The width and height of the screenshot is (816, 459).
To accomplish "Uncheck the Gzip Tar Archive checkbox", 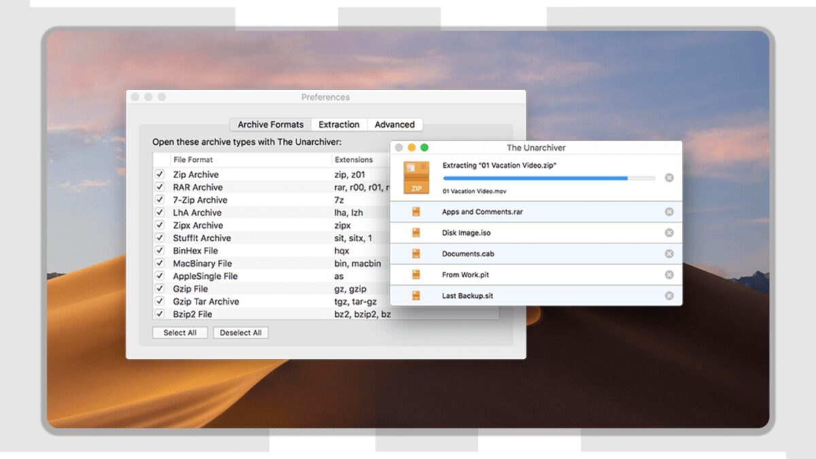I will pyautogui.click(x=160, y=301).
